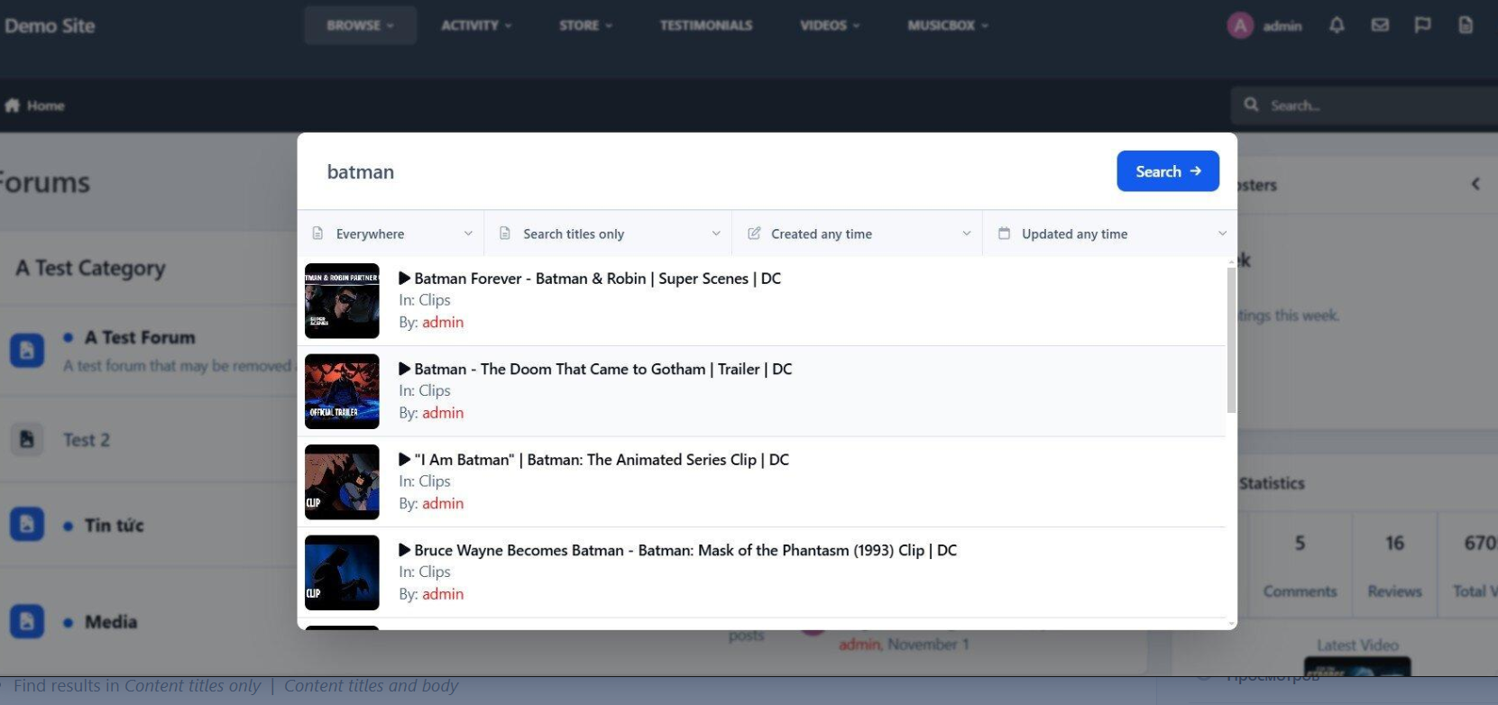
Task: Collapse the sidebar with the chevron arrow
Action: click(1475, 184)
